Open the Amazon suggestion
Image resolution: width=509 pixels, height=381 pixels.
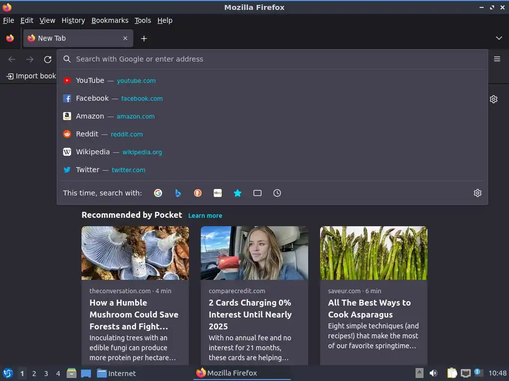pos(272,116)
